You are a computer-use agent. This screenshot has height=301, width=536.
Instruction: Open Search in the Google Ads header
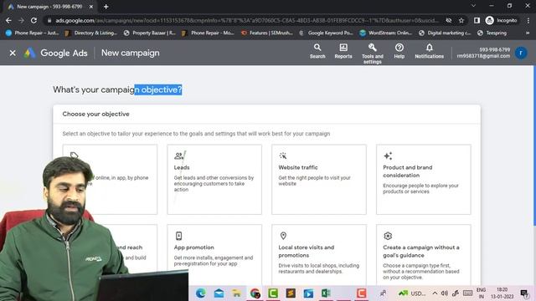(x=317, y=51)
